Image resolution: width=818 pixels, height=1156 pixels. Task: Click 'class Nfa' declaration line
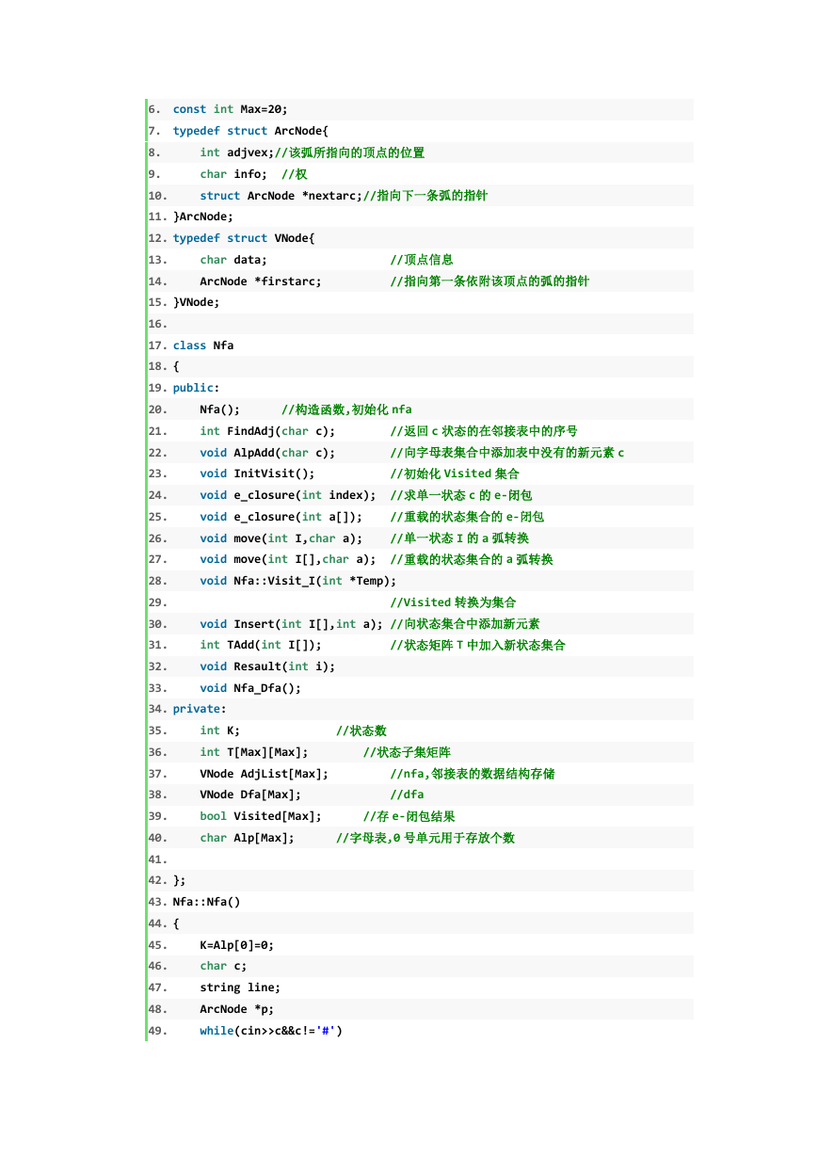pos(203,345)
